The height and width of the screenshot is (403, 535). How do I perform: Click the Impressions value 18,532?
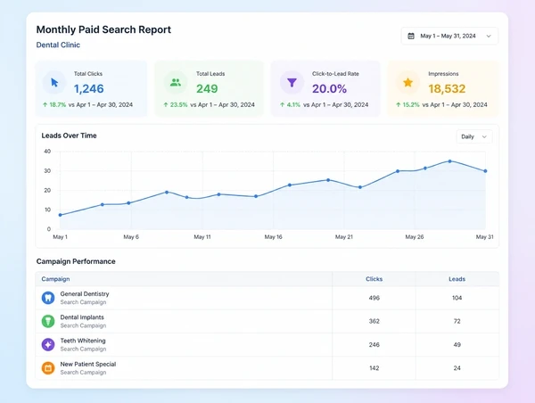click(447, 89)
